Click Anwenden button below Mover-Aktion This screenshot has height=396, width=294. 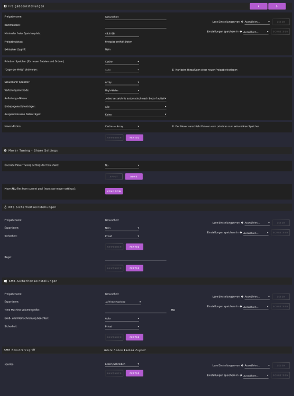pyautogui.click(x=114, y=138)
